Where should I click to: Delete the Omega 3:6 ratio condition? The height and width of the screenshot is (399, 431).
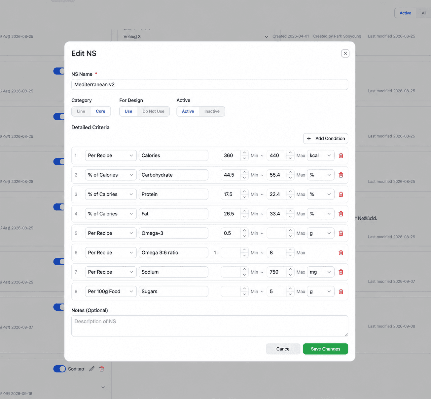point(341,253)
